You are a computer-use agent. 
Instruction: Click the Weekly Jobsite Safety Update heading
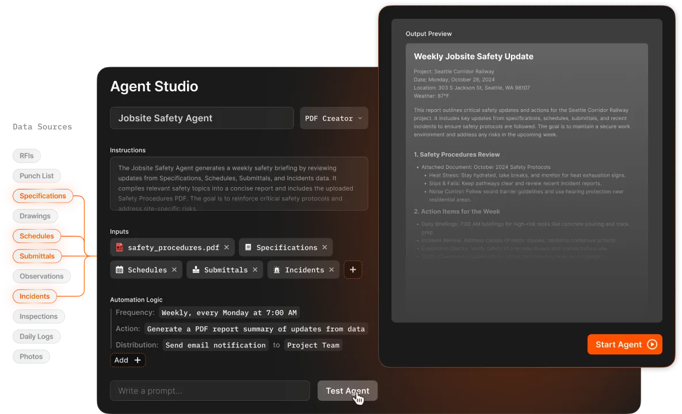473,56
